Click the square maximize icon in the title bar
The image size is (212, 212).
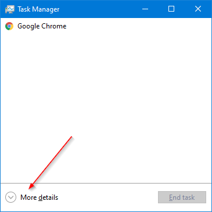point(171,9)
